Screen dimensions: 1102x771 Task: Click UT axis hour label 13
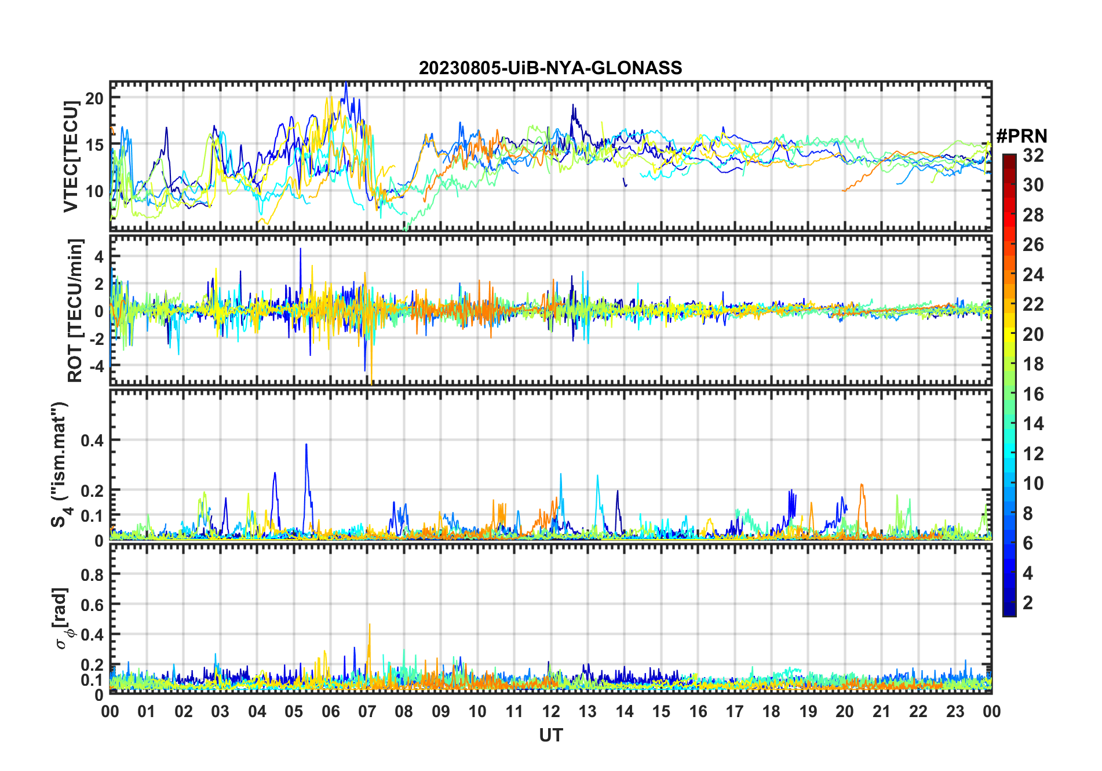tap(588, 711)
